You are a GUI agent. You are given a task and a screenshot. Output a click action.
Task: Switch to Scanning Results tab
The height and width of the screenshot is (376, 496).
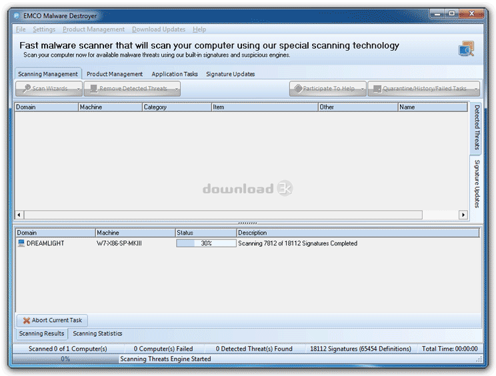(41, 333)
